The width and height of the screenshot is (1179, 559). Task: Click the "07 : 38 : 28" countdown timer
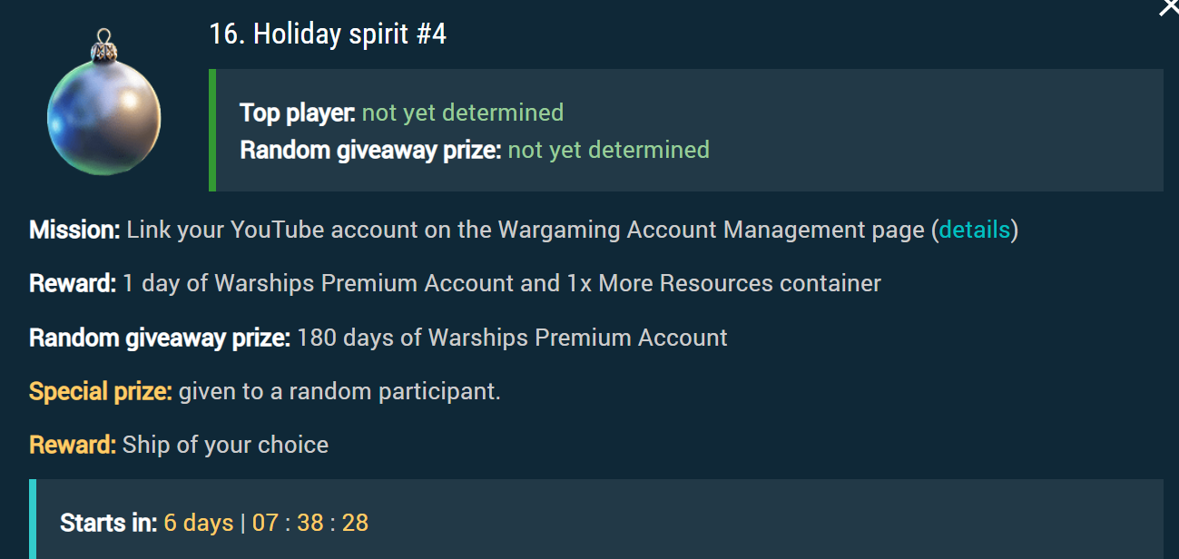(310, 524)
